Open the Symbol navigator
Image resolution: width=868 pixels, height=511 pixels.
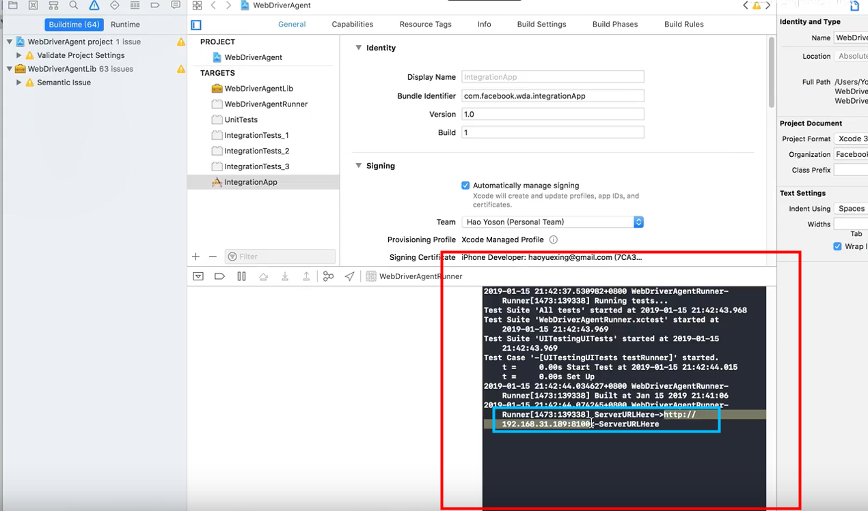[x=53, y=5]
